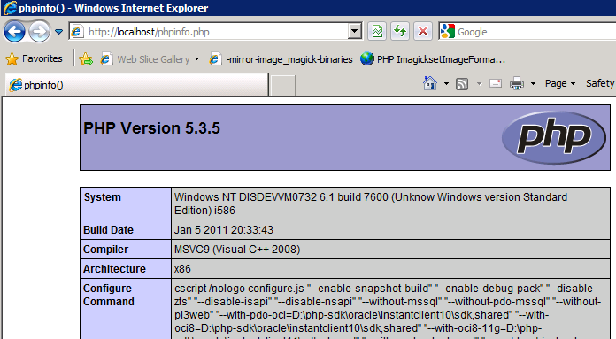Expand the Feeds dropdown arrow
The height and width of the screenshot is (339, 616).
click(x=480, y=84)
